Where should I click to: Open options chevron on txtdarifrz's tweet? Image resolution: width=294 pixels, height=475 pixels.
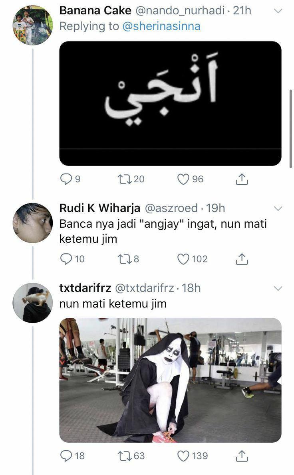point(278,288)
